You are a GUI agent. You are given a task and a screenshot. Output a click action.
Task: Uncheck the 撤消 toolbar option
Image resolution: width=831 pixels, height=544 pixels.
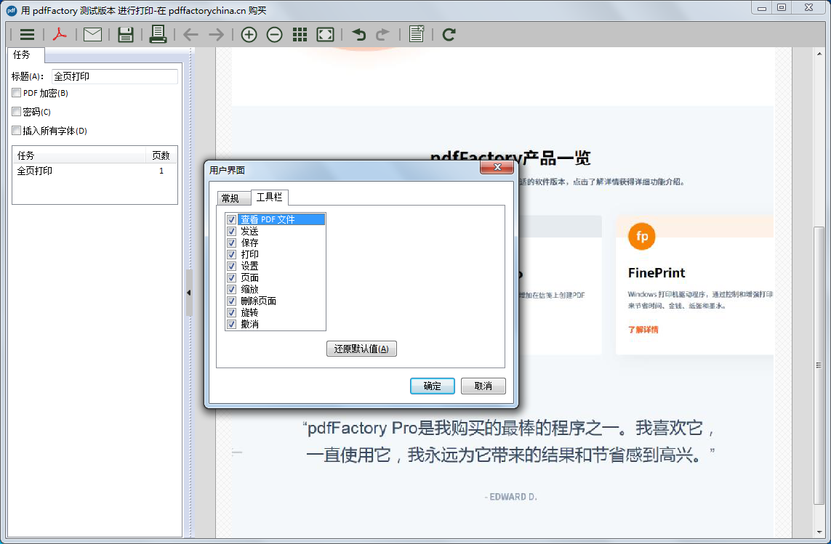pyautogui.click(x=232, y=324)
